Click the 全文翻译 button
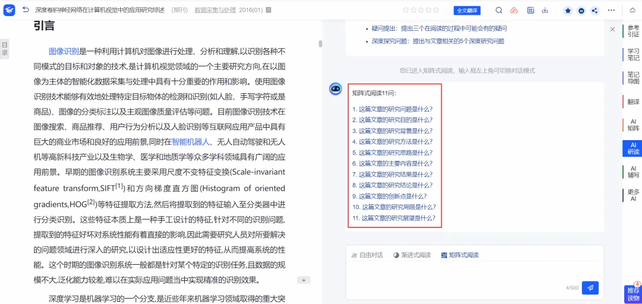Screen dimensions: 642x304 coord(467,11)
